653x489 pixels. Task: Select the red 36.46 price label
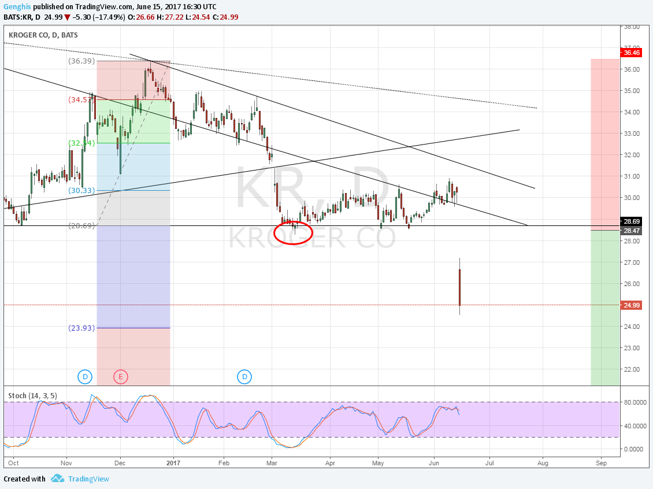click(632, 53)
